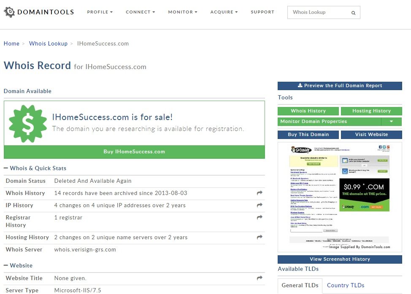The height and width of the screenshot is (294, 411).
Task: Click the Whois Lookup search magnifier icon
Action: point(353,13)
